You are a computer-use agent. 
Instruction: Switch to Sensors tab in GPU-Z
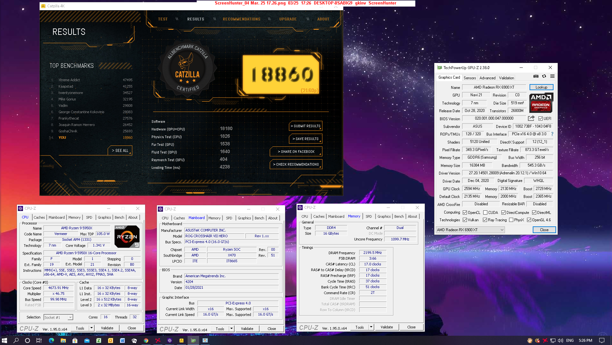click(x=470, y=78)
